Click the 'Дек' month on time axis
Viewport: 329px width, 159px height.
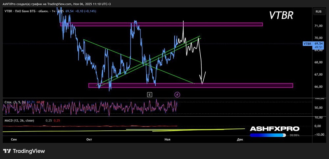[240, 139]
